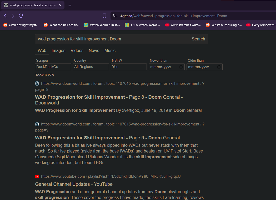The image size is (276, 200).
Task: Open site settings icon in address bar
Action: point(115,16)
